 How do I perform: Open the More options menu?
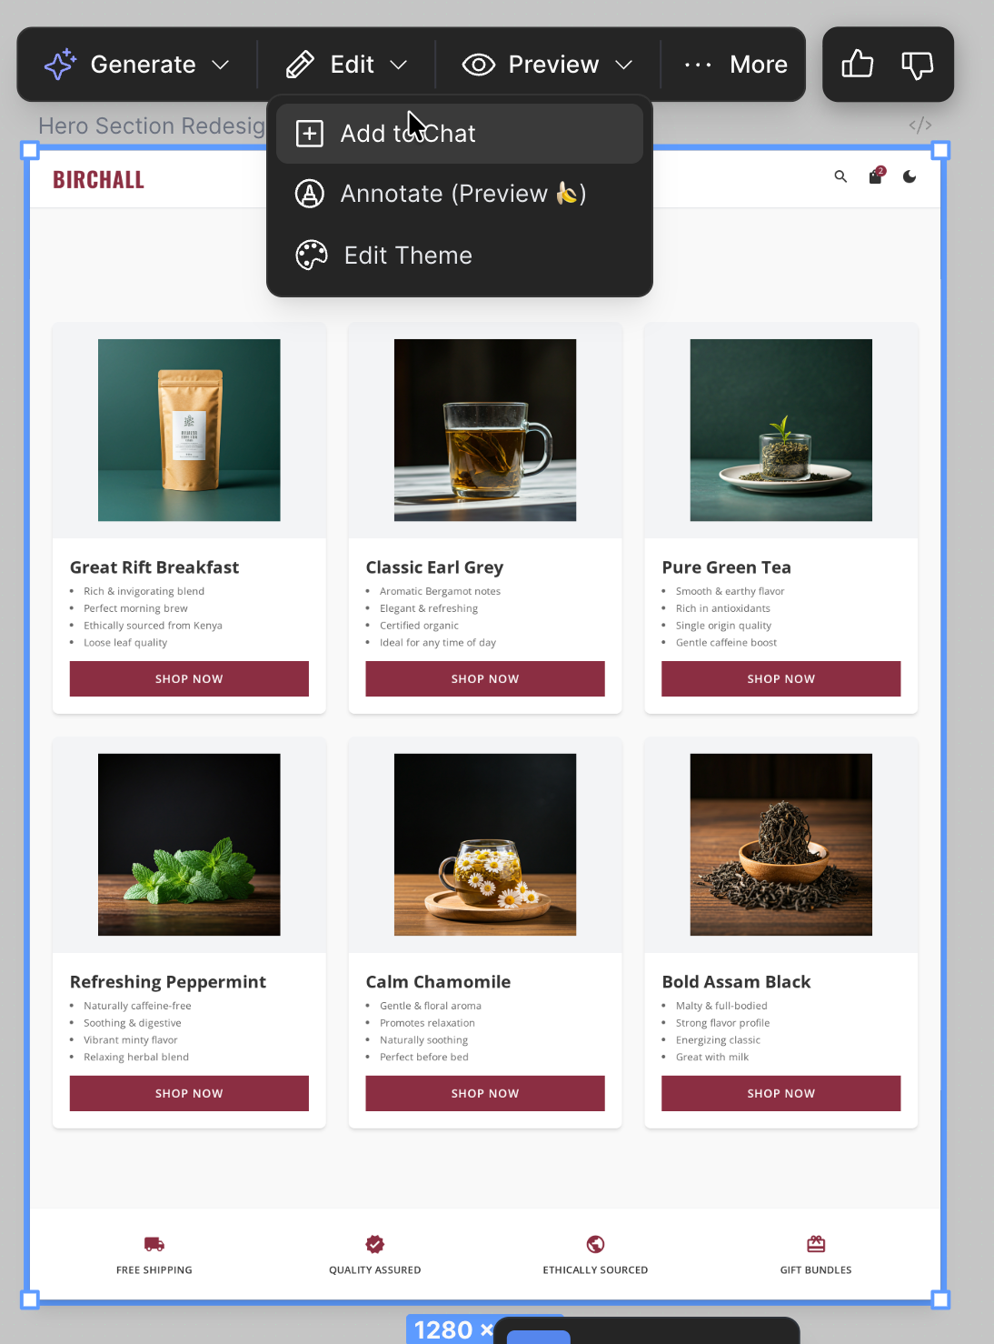736,65
